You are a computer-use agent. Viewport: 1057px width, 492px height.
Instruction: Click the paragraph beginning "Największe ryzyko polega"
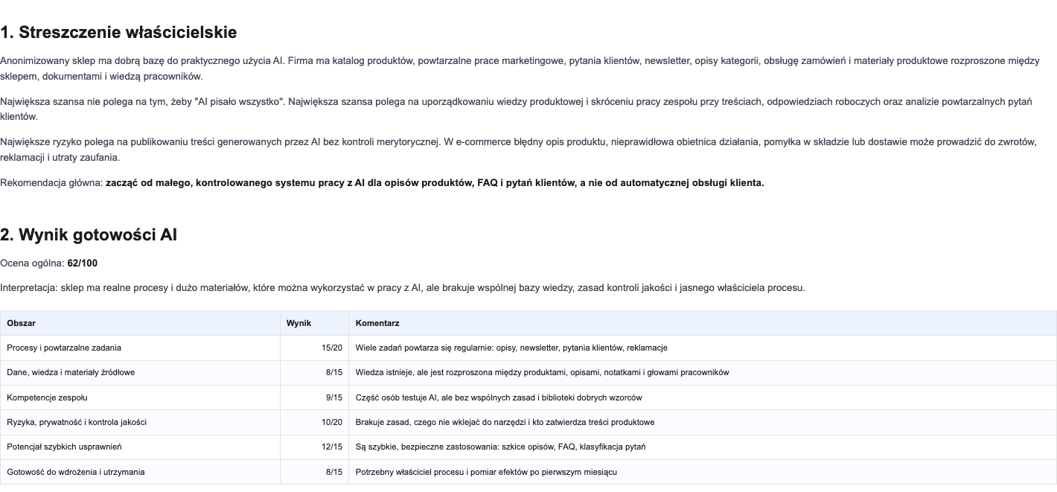[519, 149]
